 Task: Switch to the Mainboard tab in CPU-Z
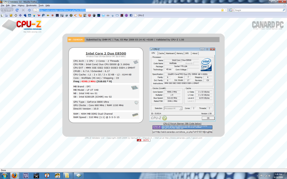point(170,53)
